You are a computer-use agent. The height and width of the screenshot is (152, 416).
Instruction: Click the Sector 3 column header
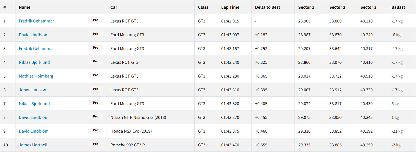(x=368, y=7)
